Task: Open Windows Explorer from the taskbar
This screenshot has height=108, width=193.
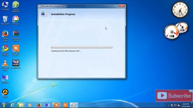Action: 21,105
